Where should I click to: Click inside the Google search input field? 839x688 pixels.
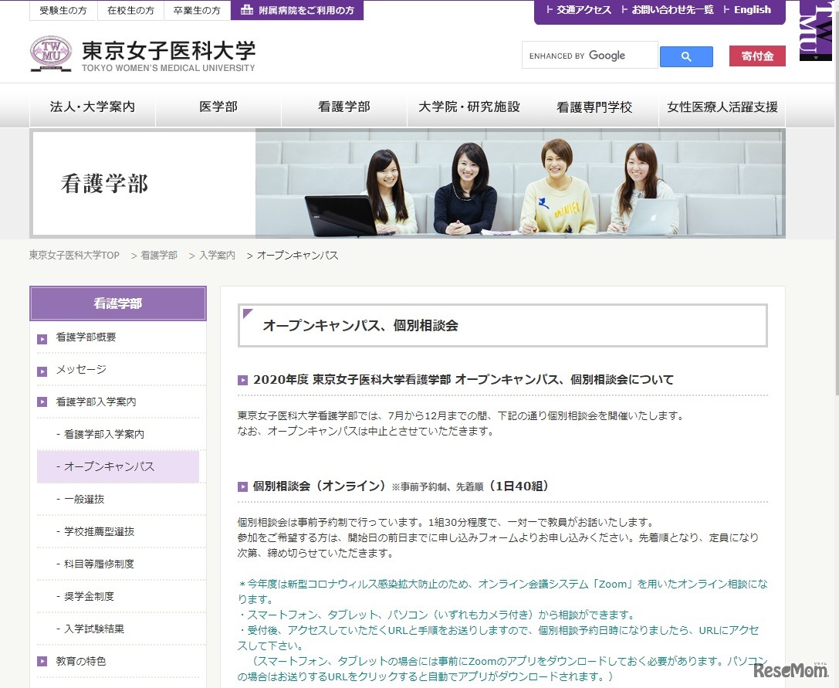pos(589,56)
